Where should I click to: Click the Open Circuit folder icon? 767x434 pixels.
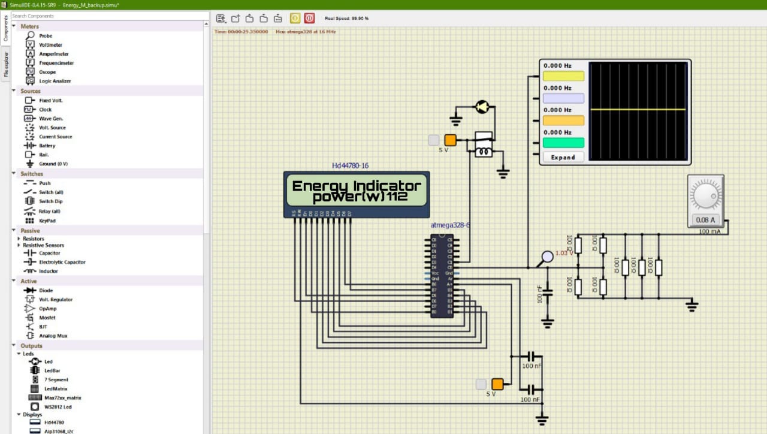(249, 18)
